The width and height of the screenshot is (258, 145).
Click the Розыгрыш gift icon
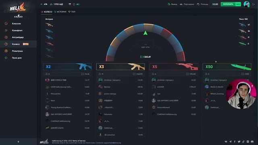(6, 51)
